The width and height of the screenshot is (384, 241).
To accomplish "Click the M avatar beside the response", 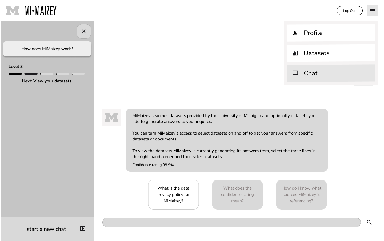I will pyautogui.click(x=111, y=117).
